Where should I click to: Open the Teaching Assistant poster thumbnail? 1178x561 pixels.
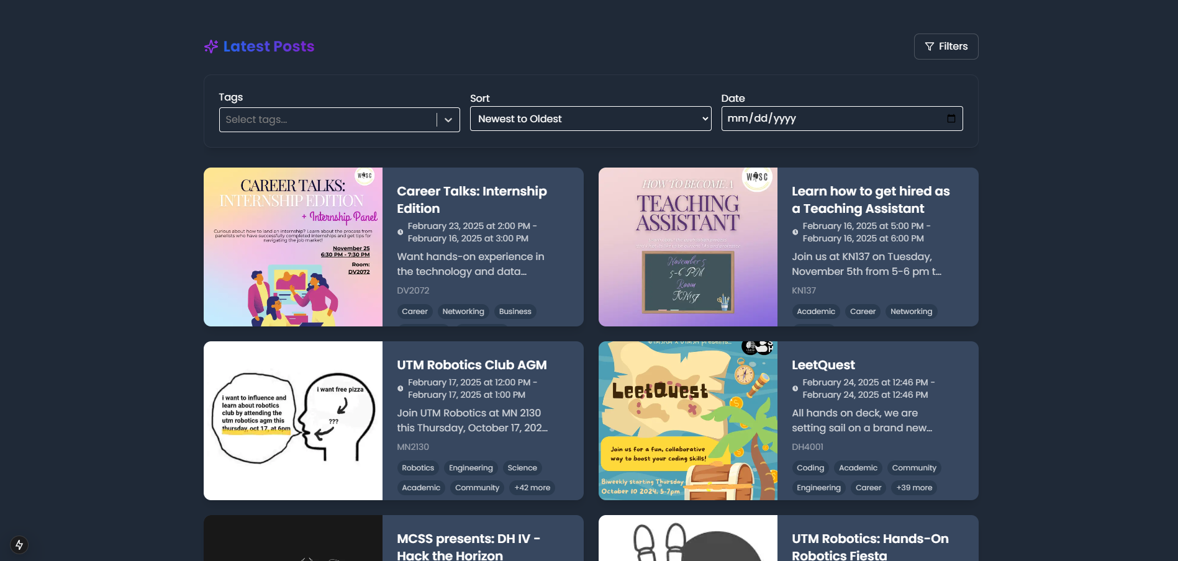click(688, 247)
